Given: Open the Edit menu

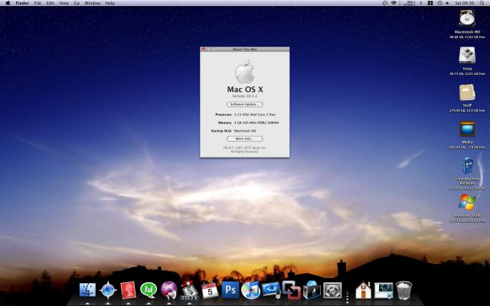Looking at the screenshot, I should tap(50, 3).
